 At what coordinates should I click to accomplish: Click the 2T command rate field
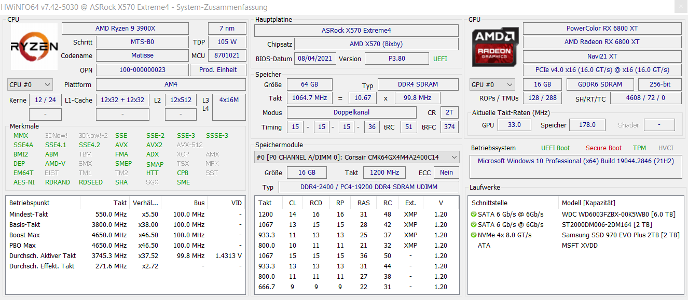(x=449, y=112)
